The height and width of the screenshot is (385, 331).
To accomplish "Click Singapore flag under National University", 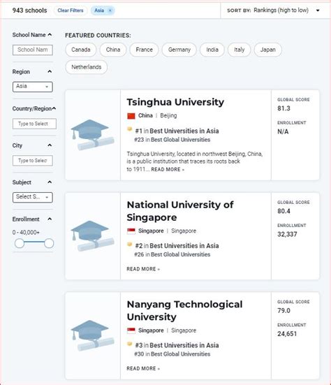I will (x=131, y=231).
